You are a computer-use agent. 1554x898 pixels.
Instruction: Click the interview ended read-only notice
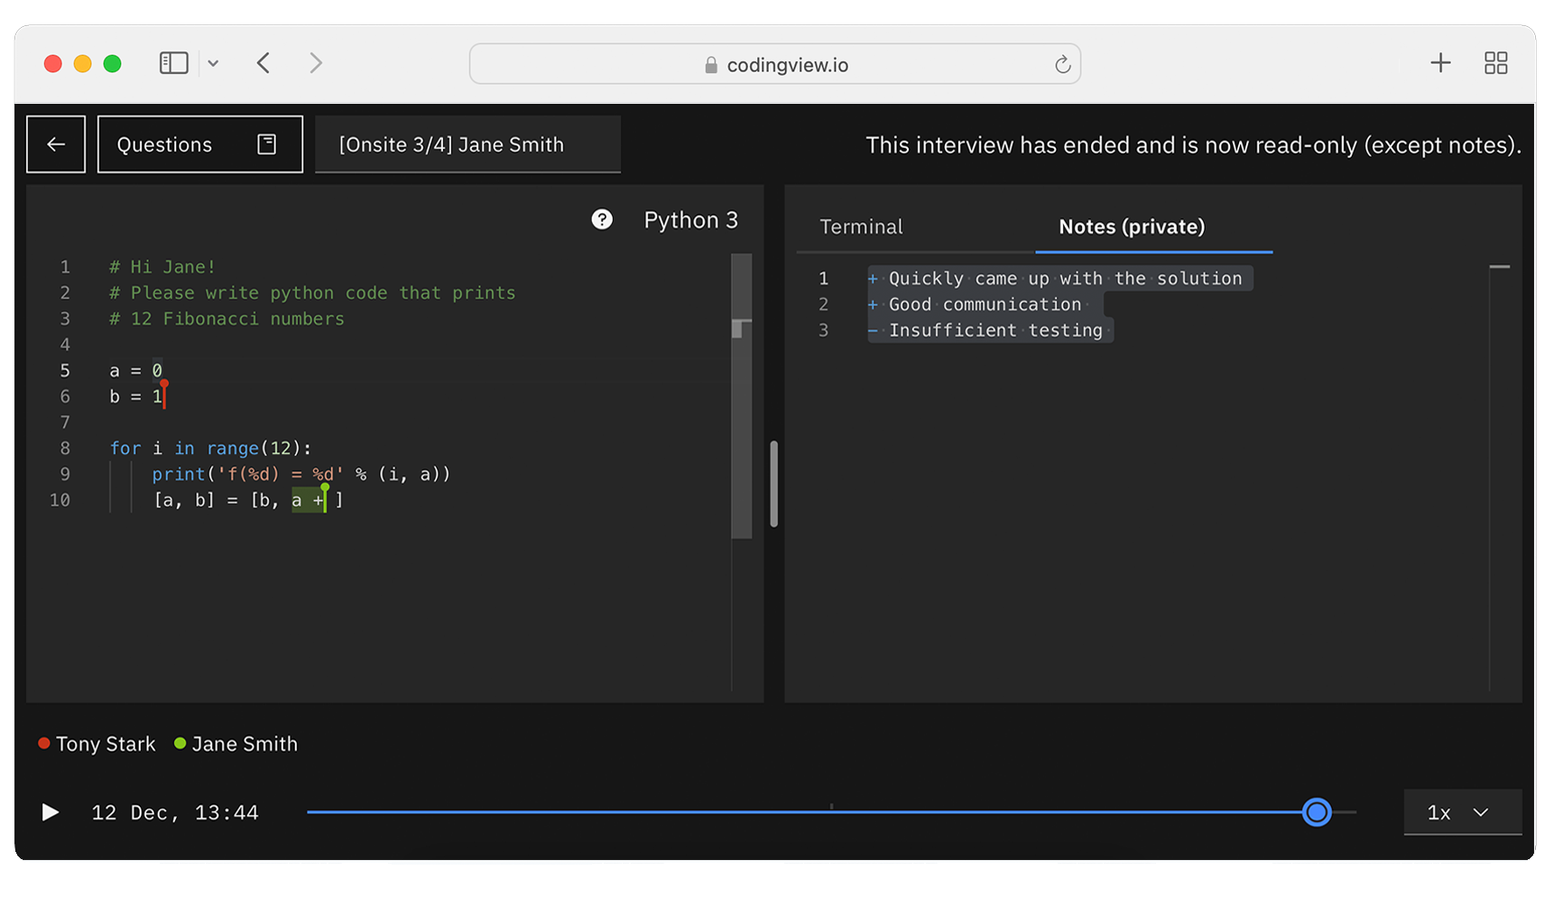pos(1193,145)
